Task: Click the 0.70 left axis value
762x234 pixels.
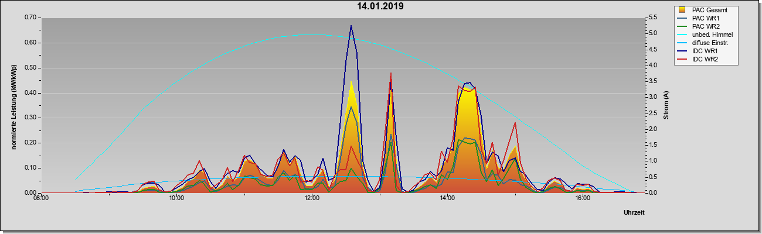Action: [30, 18]
